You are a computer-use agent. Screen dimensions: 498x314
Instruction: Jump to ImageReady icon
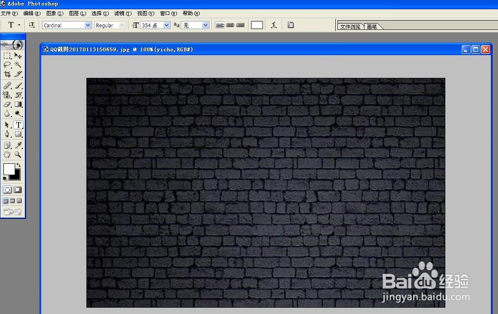[12, 211]
